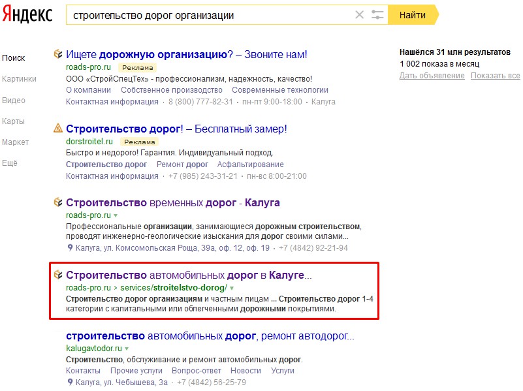Click phone number '8 (800) 777-82-31'
Image resolution: width=523 pixels, height=391 pixels.
coord(200,102)
